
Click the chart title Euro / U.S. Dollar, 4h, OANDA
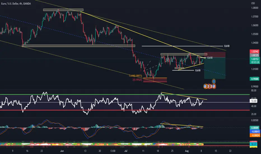(16, 4)
